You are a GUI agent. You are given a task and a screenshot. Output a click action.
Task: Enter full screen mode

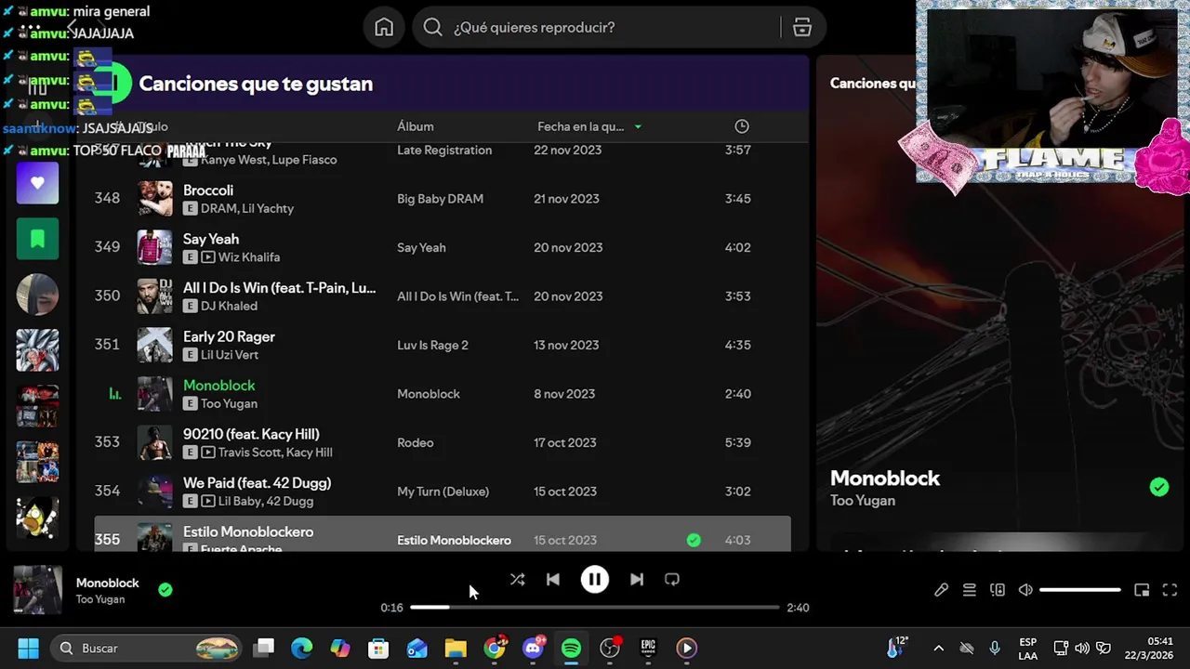point(1170,590)
